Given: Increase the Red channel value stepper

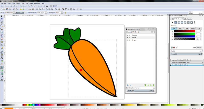Looking at the screenshot, I should pyautogui.click(x=201, y=31).
